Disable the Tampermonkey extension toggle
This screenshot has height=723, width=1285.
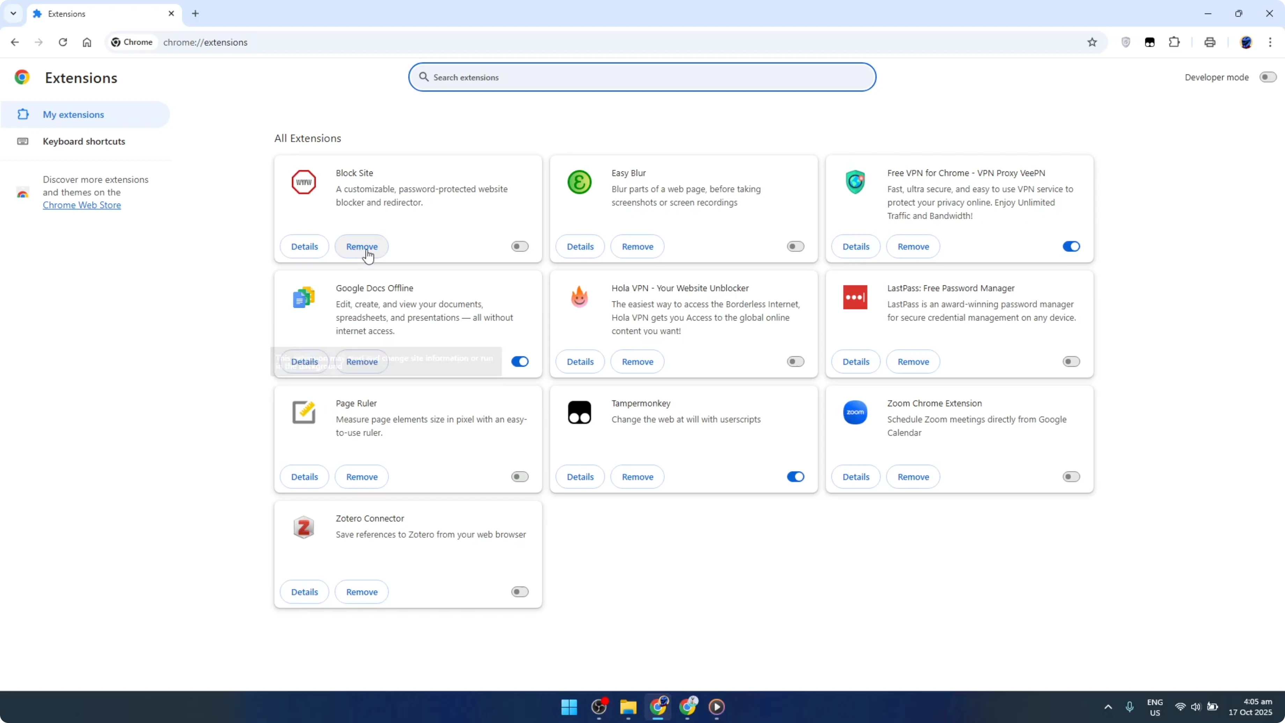coord(795,477)
